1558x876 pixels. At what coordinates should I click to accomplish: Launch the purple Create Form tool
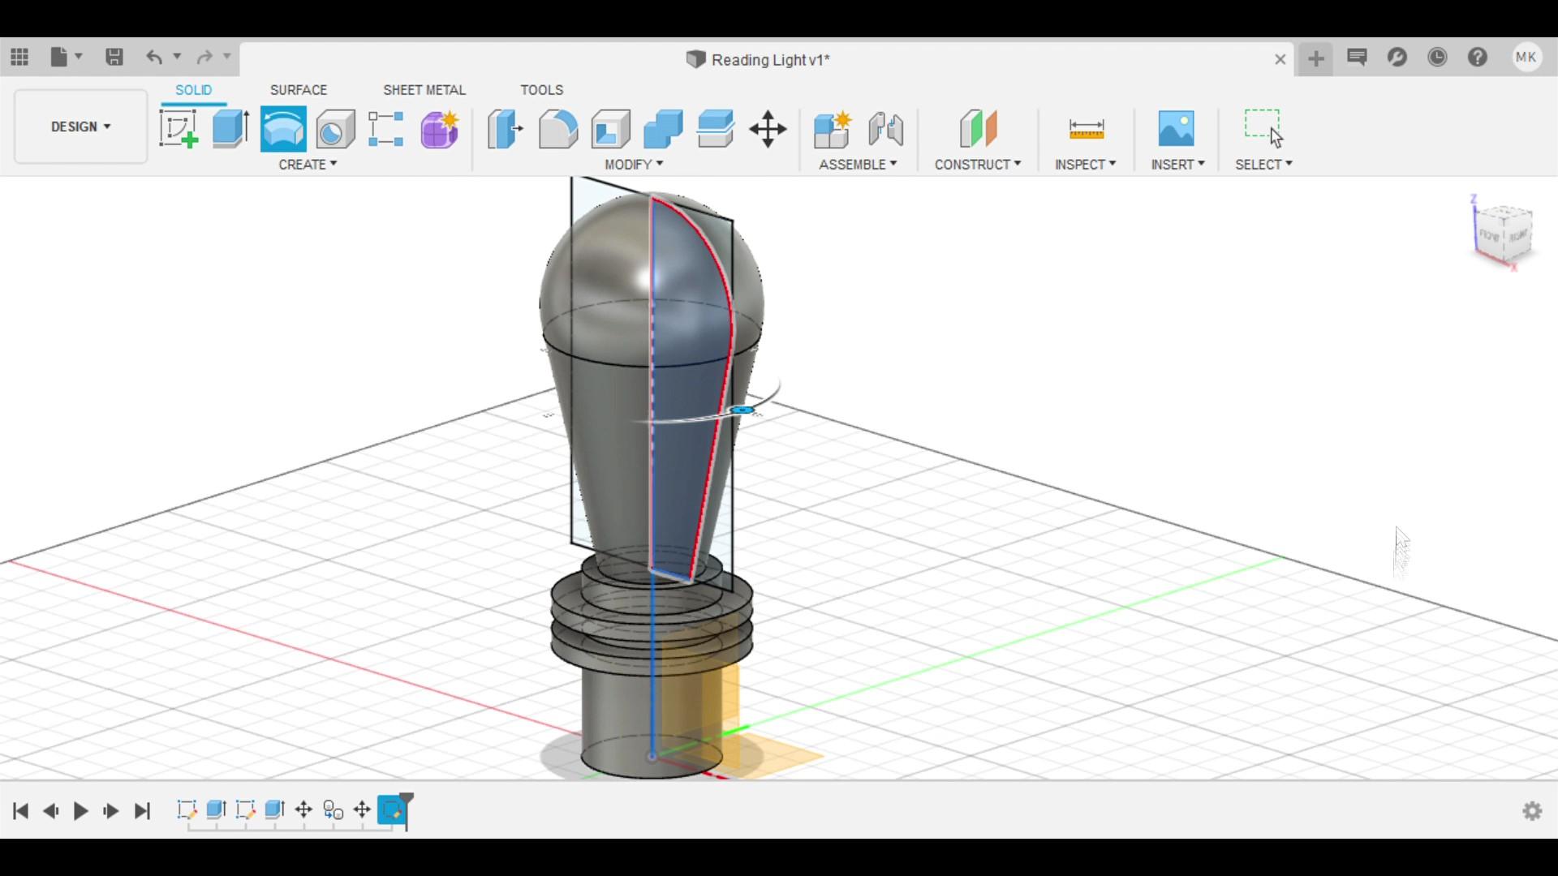click(439, 128)
